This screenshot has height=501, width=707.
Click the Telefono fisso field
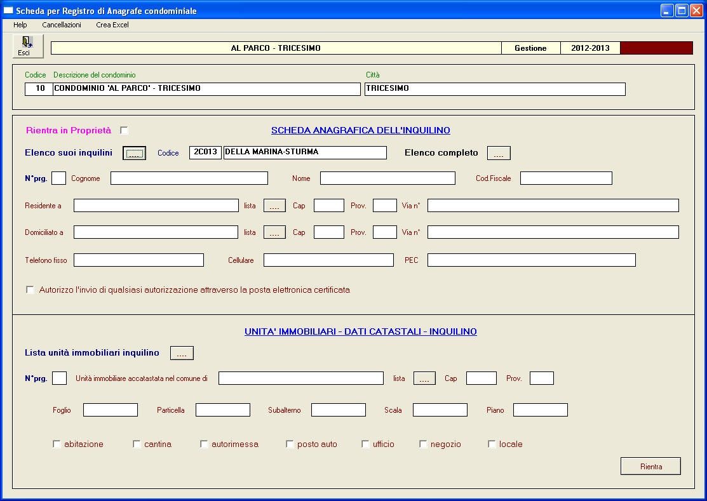[139, 260]
